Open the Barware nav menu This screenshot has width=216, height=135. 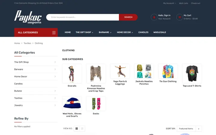[105, 32]
